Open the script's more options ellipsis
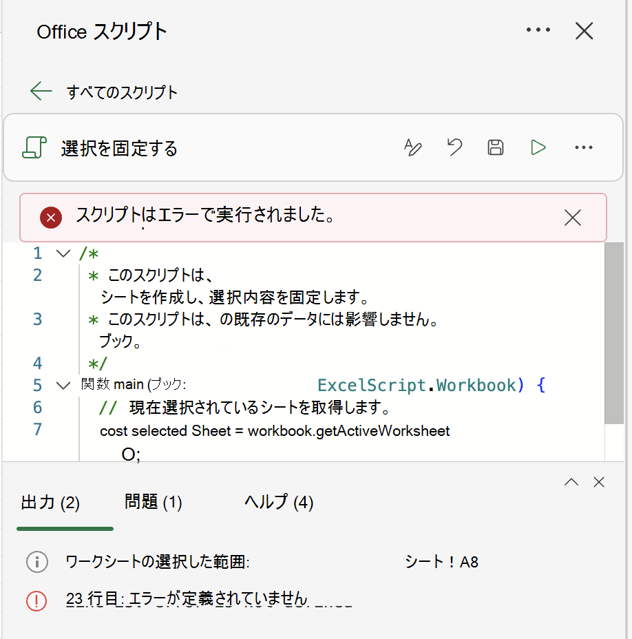This screenshot has width=632, height=639. tap(584, 147)
